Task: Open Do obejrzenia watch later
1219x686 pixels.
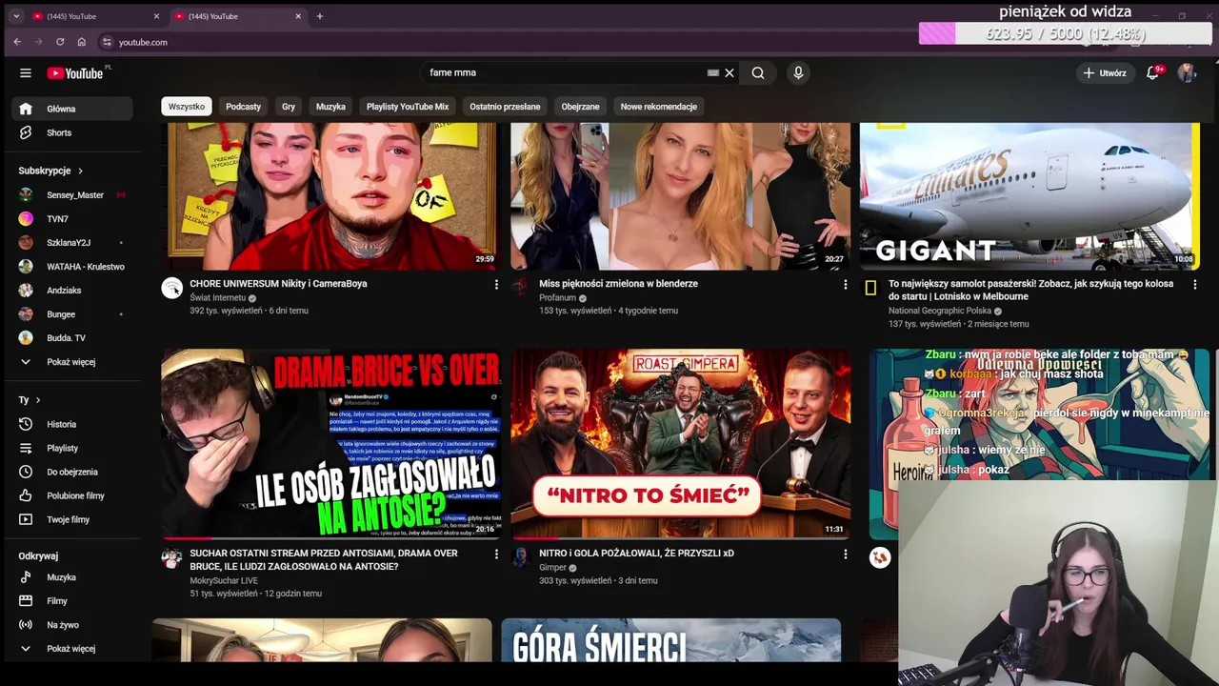Action: [x=72, y=472]
